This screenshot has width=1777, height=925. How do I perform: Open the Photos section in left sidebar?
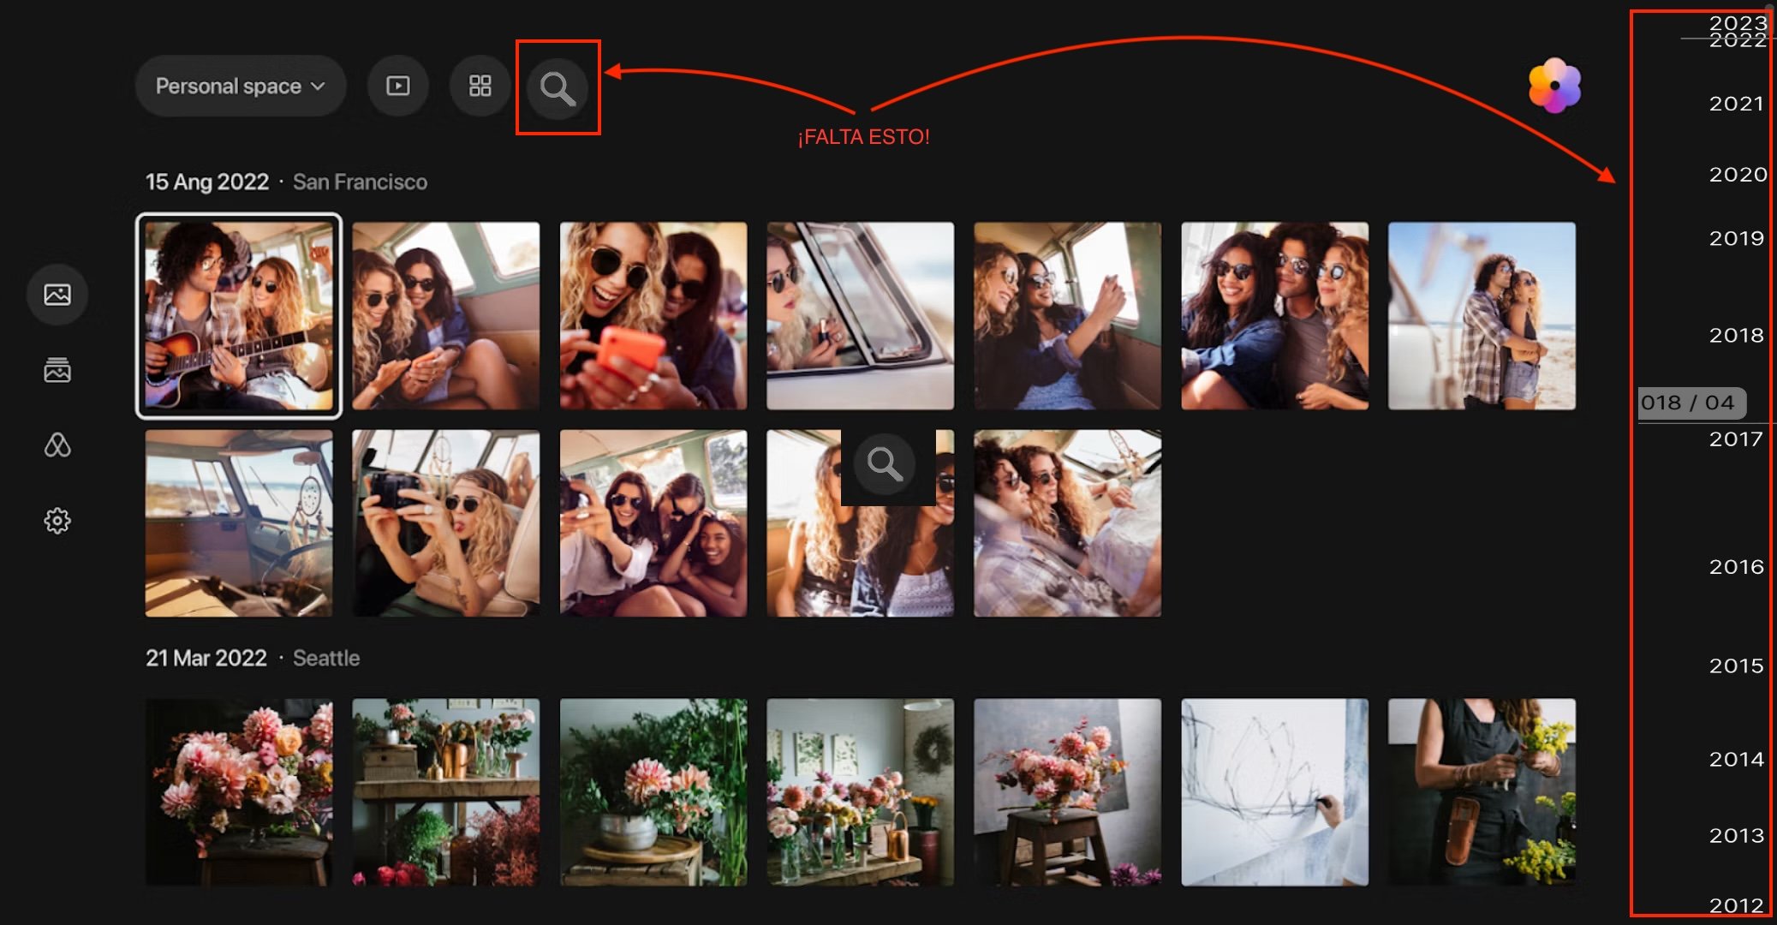click(x=57, y=295)
